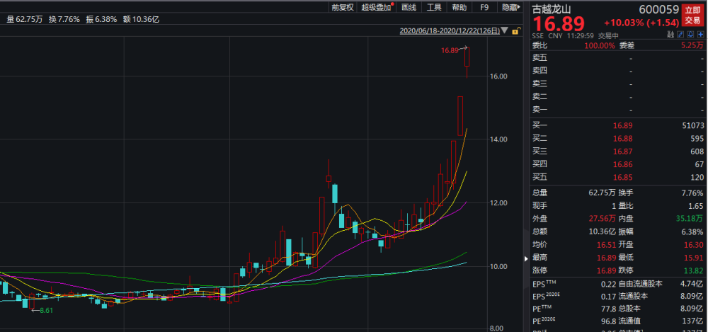Click the 16.89 high price marker on chart

pos(450,50)
